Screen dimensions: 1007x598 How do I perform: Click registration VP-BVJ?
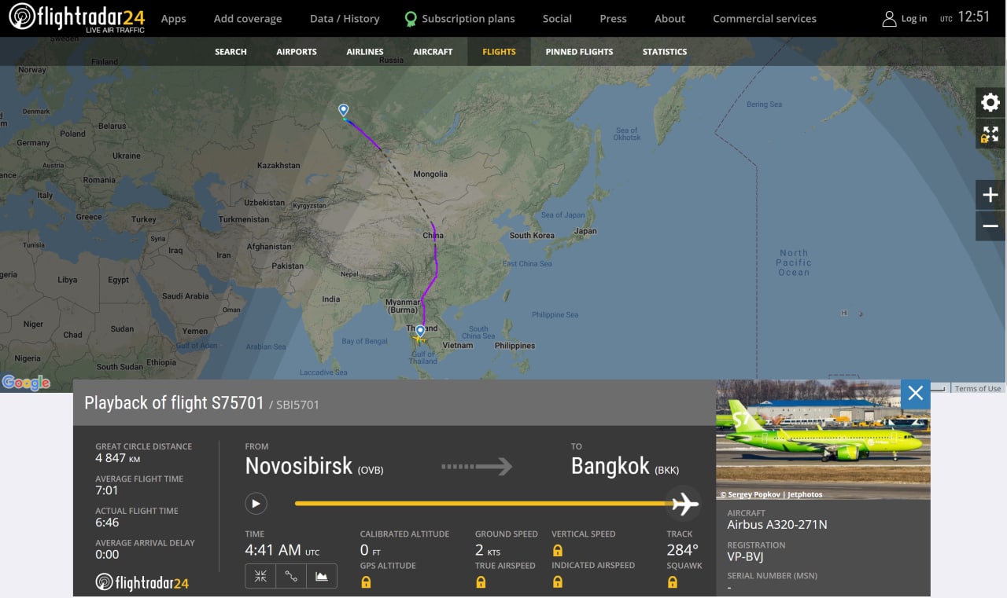(745, 557)
